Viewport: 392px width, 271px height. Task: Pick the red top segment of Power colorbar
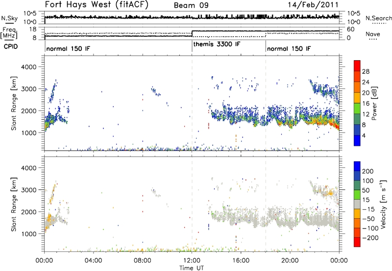357,66
